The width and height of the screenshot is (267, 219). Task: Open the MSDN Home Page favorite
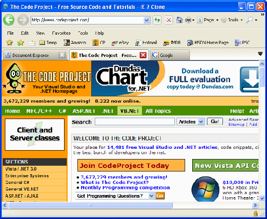pos(208,43)
